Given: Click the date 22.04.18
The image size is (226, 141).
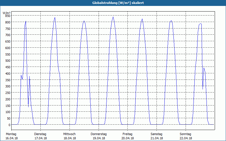Looking at the screenshot, I should [x=186, y=138].
